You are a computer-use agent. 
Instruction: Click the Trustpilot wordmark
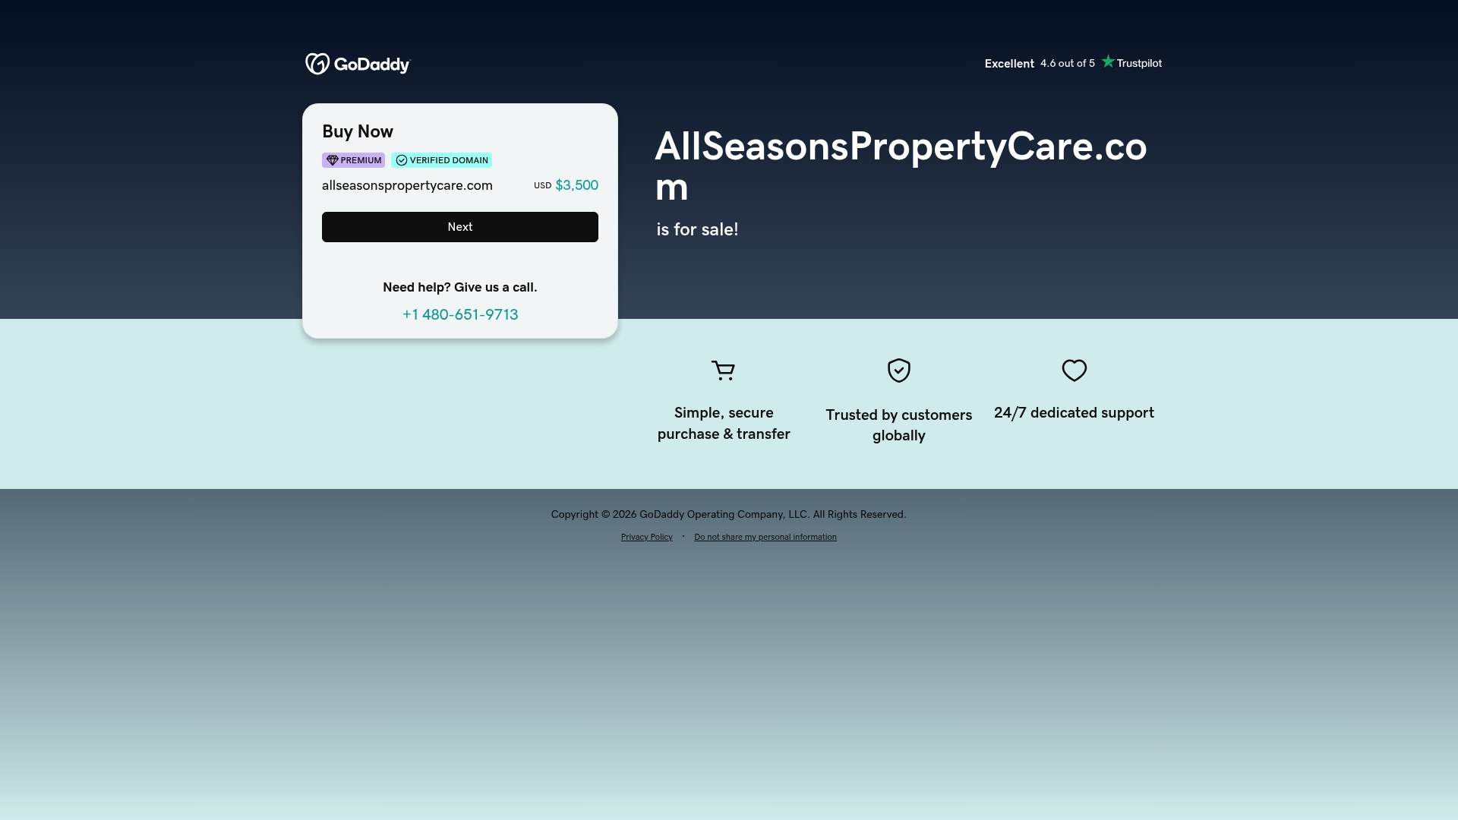[x=1139, y=63]
